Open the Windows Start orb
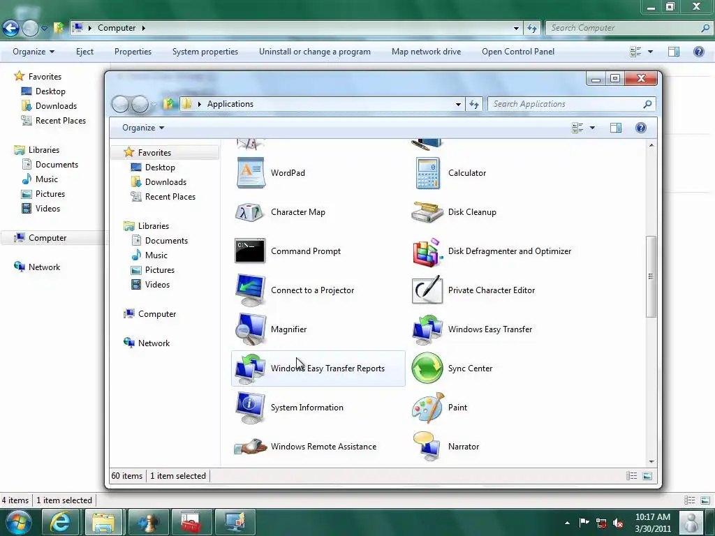The height and width of the screenshot is (536, 715). click(x=18, y=522)
